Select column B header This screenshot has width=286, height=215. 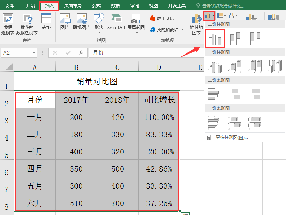click(x=76, y=67)
